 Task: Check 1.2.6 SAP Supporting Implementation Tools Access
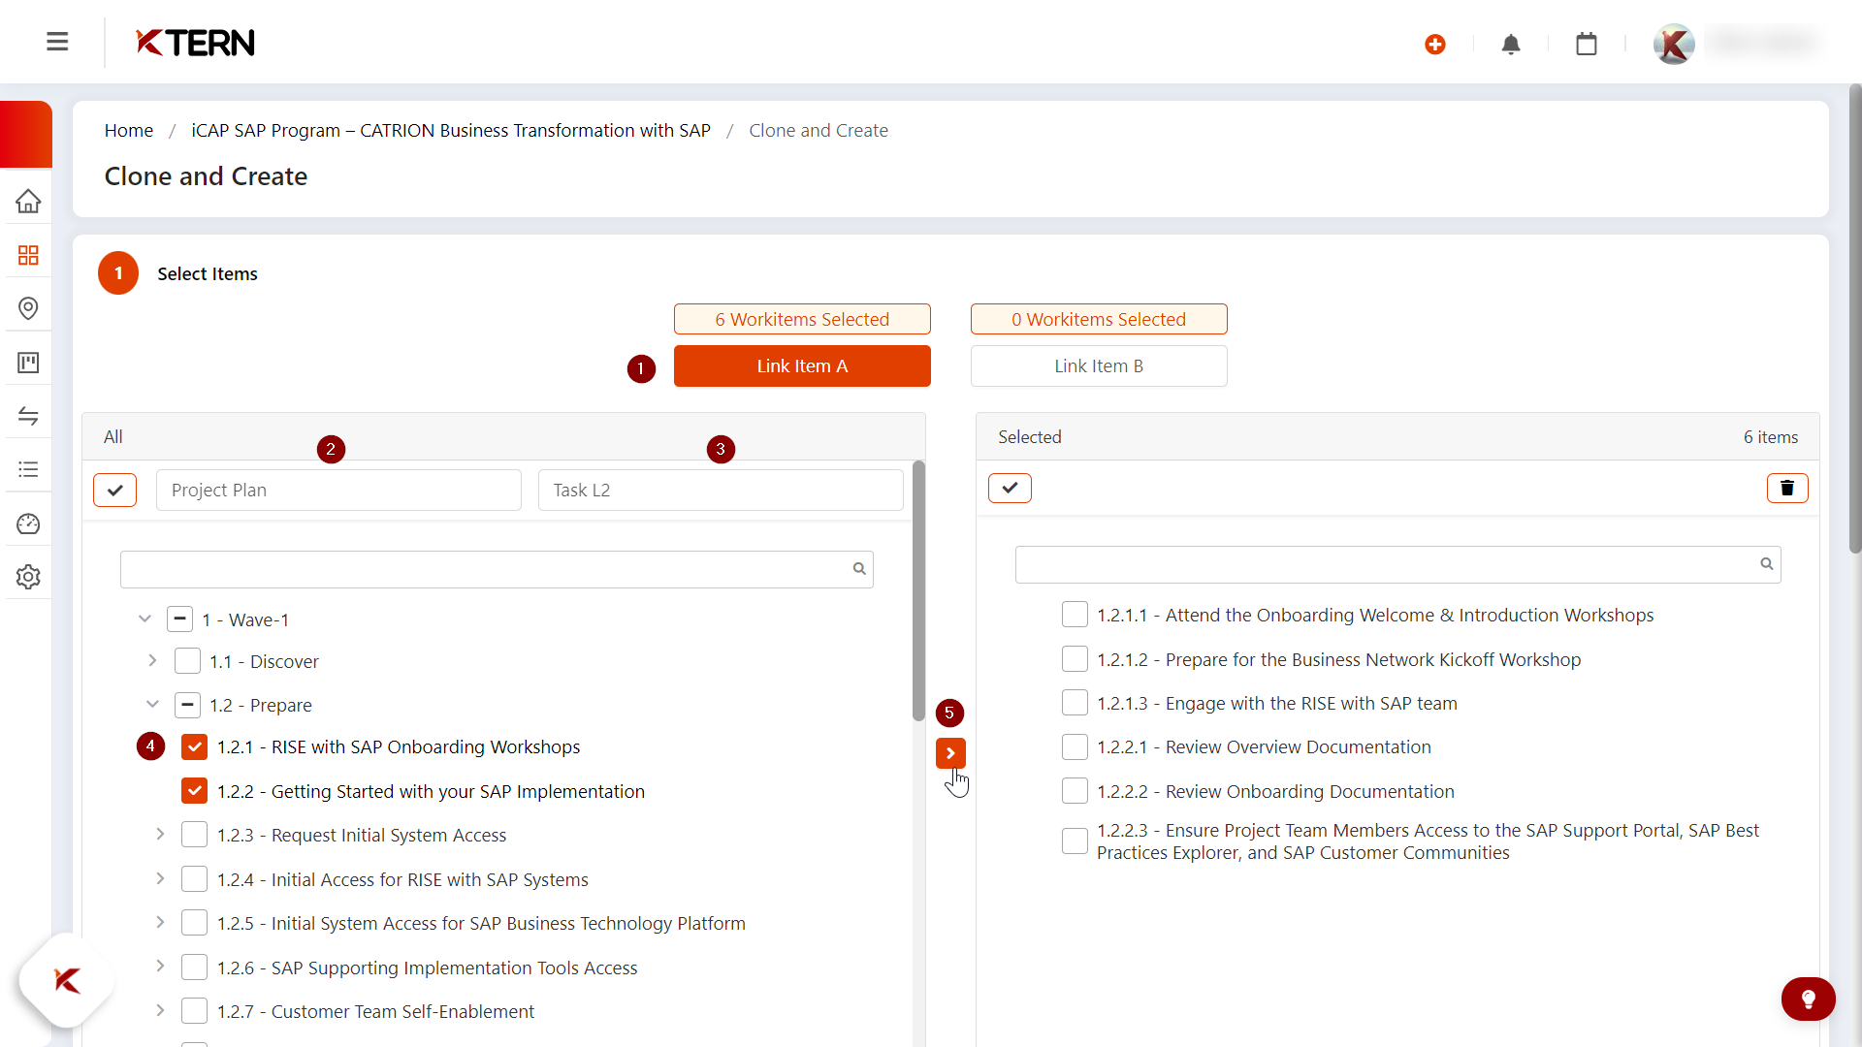coord(194,968)
